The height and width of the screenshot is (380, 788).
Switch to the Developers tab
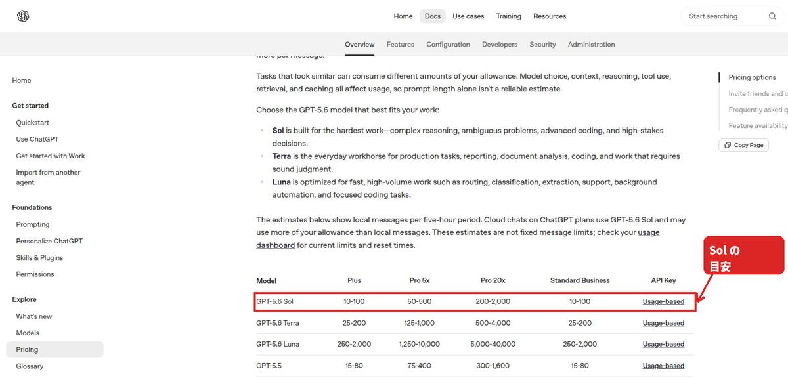(x=500, y=45)
